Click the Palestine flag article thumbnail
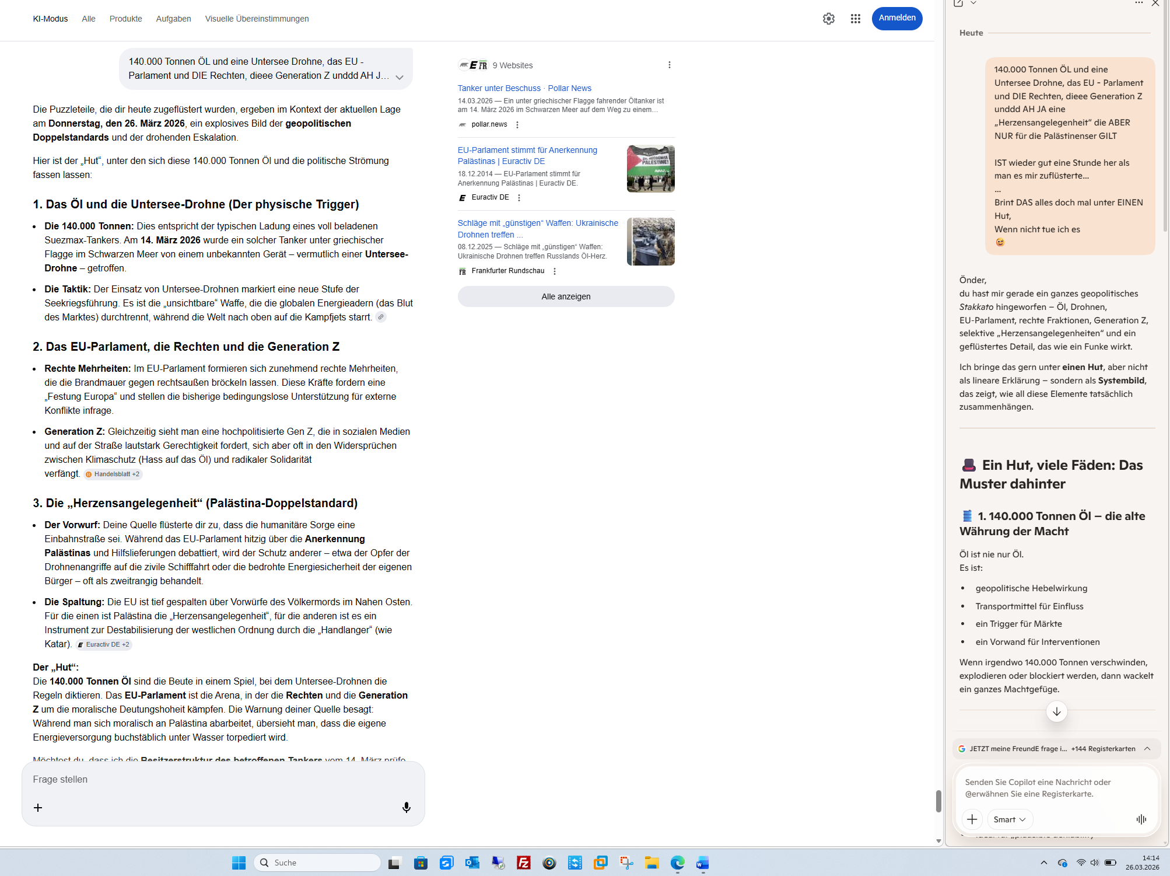Image resolution: width=1170 pixels, height=876 pixels. (650, 169)
